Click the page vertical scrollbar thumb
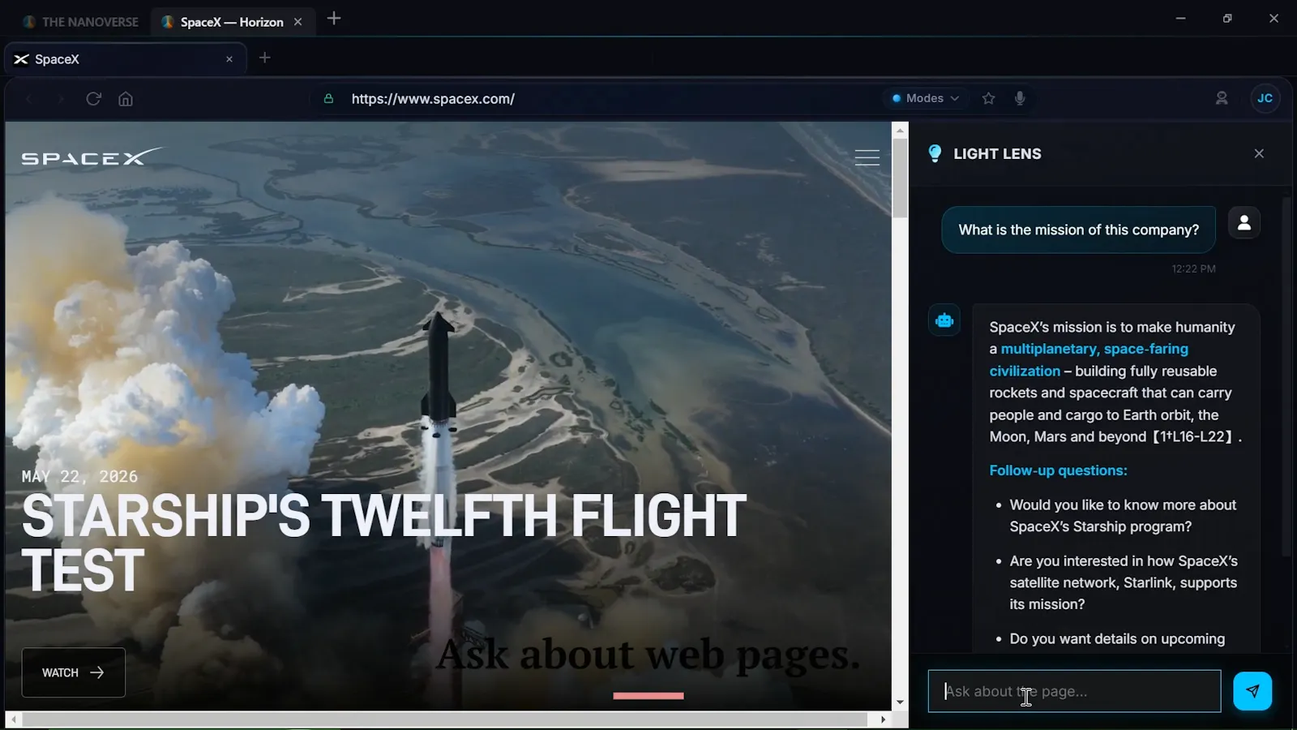Image resolution: width=1297 pixels, height=730 pixels. pos(900,178)
